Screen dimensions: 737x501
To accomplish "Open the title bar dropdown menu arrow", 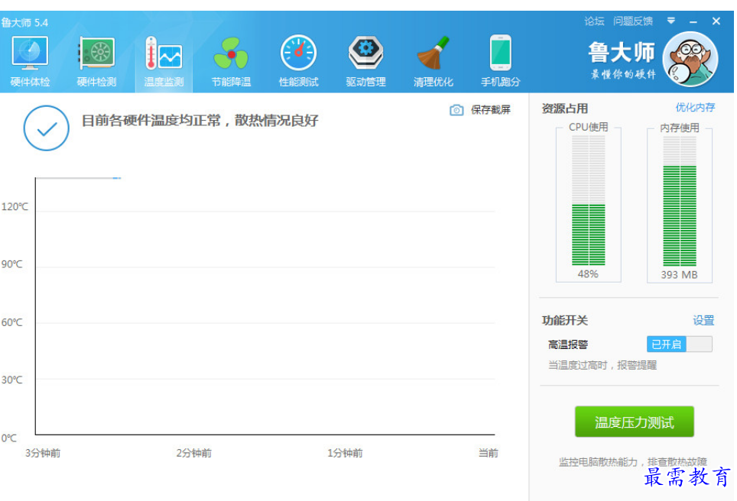I will coord(671,21).
